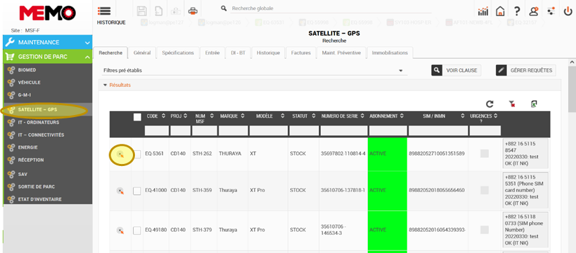
Task: Refresh the results table
Action: [489, 104]
